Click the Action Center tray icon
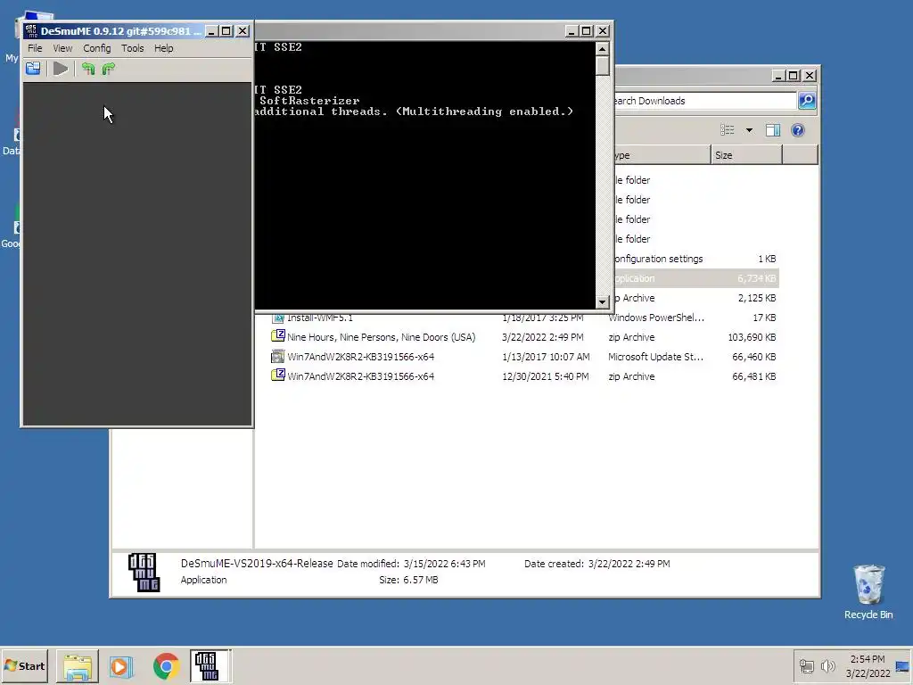Viewport: 913px width, 685px height. pyautogui.click(x=902, y=665)
